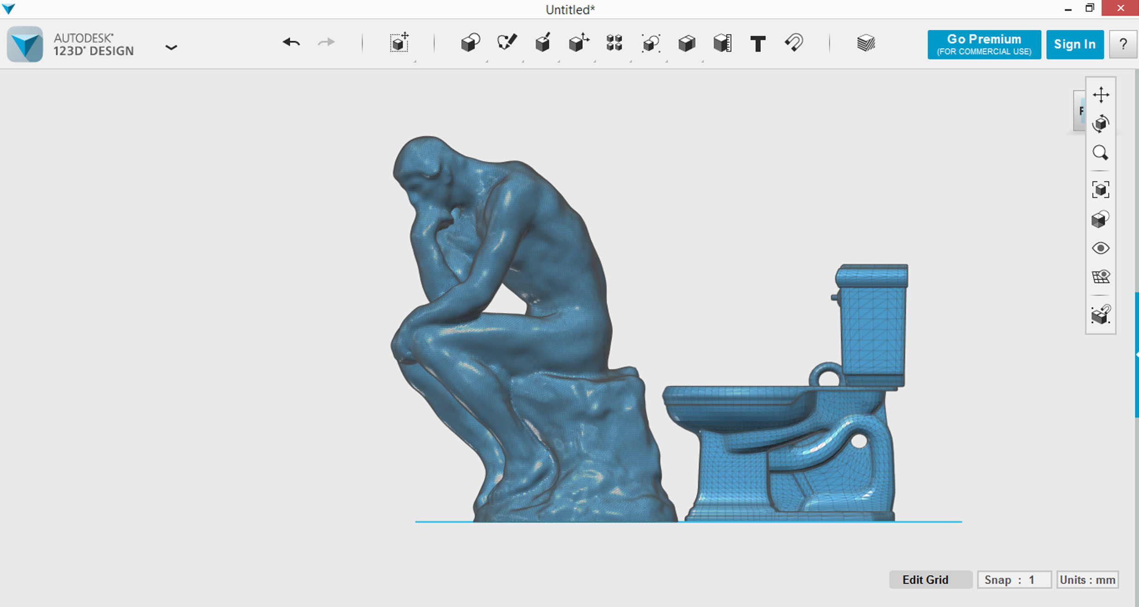This screenshot has width=1139, height=607.
Task: Open the Modify tool
Action: click(579, 43)
